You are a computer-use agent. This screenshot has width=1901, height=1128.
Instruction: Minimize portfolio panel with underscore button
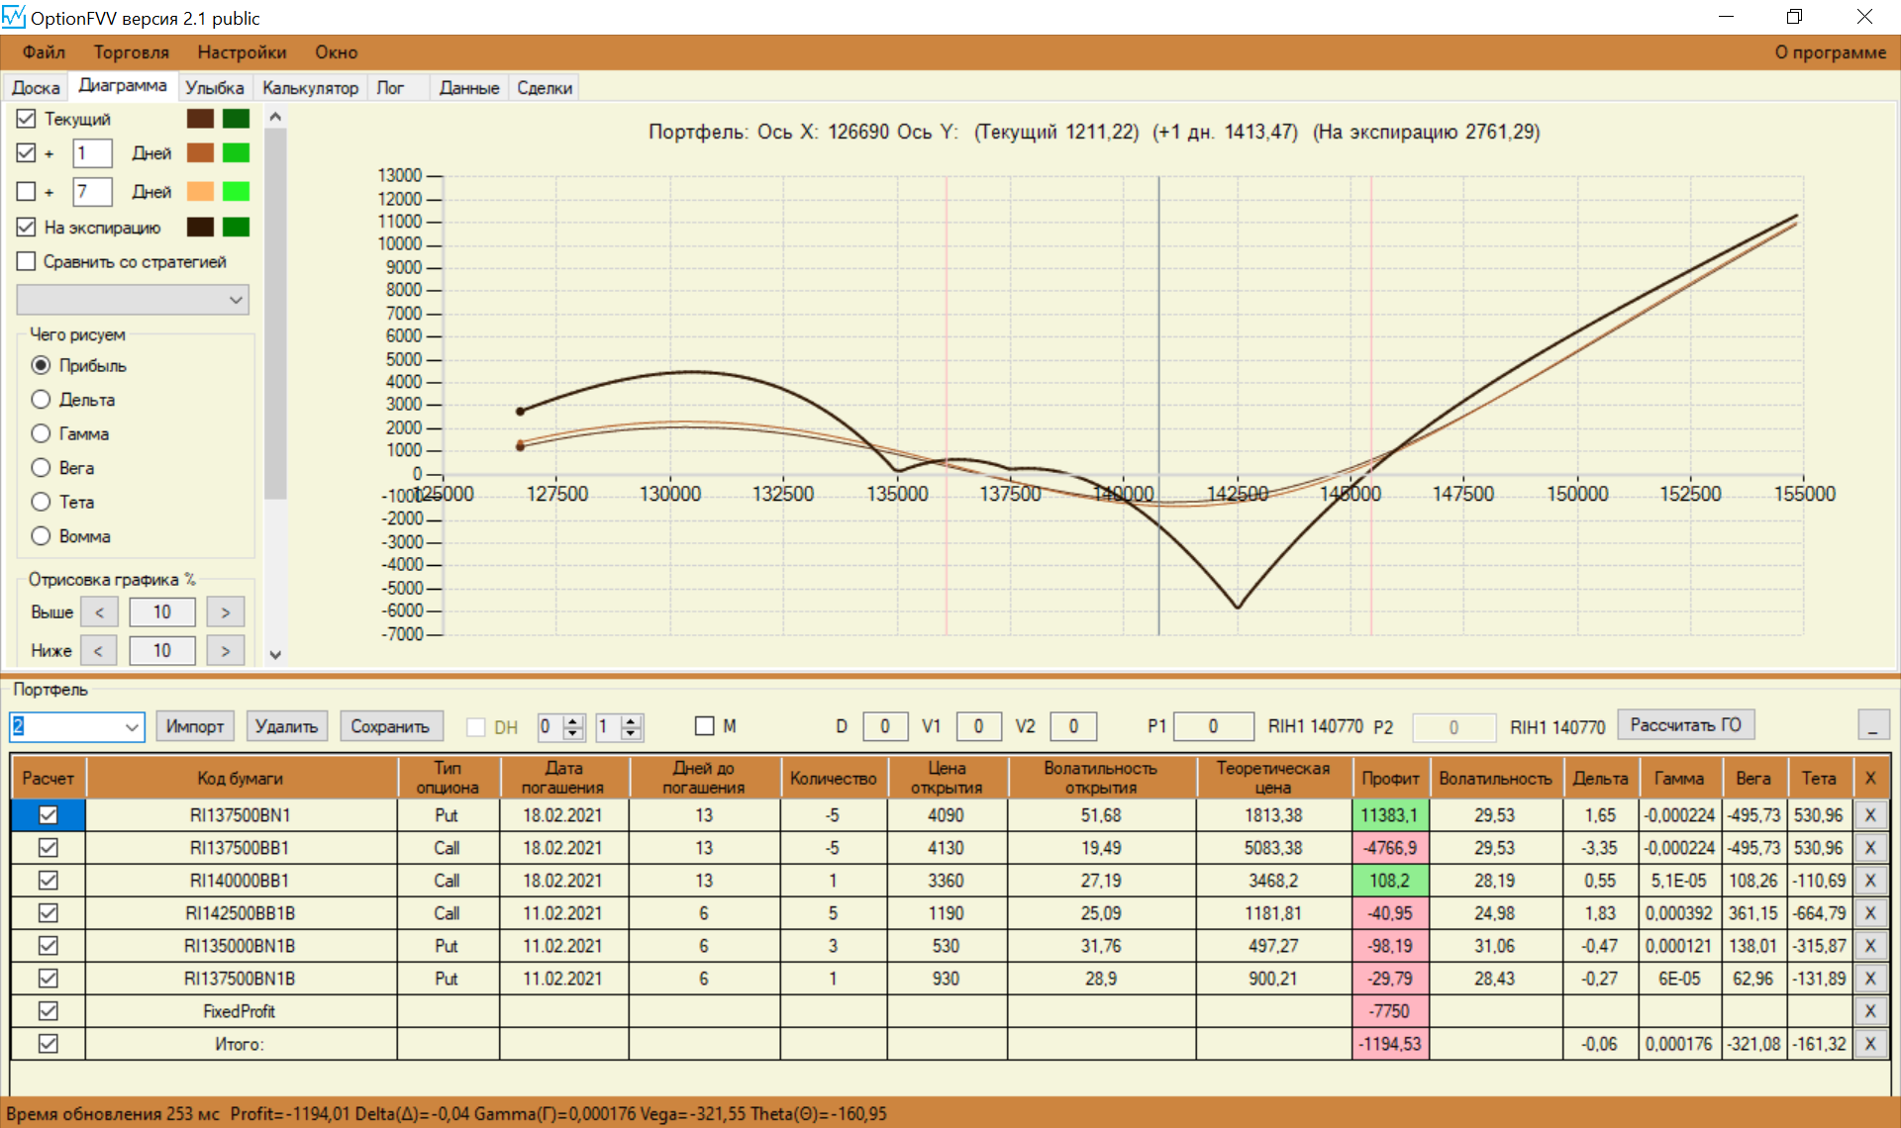click(x=1872, y=726)
